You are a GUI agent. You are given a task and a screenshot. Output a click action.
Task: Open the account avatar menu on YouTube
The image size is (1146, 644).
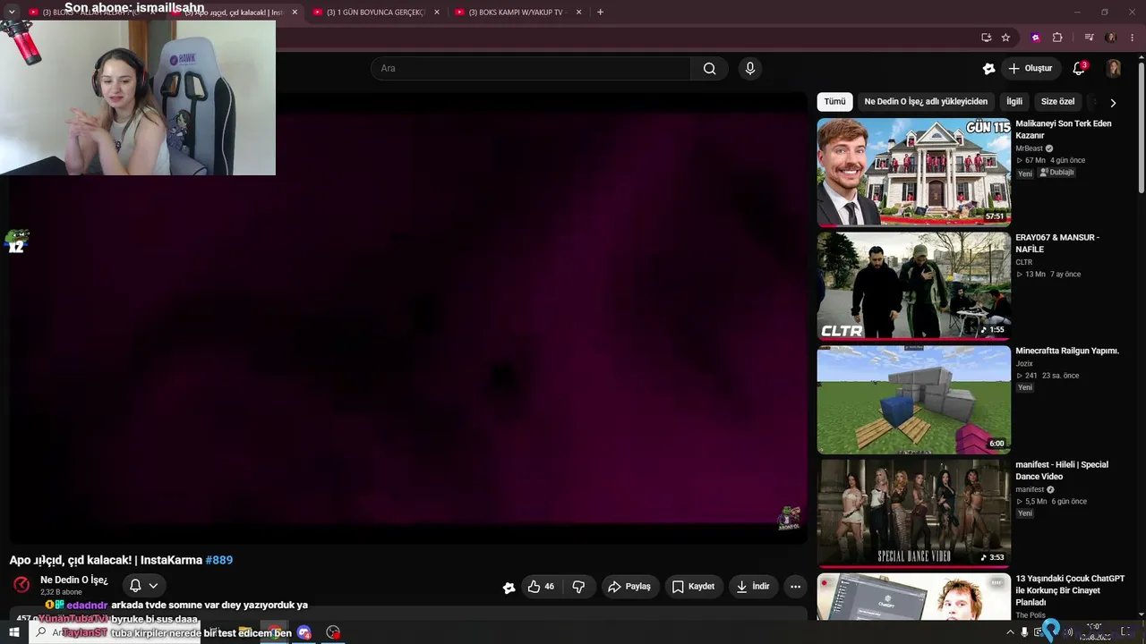click(1114, 69)
